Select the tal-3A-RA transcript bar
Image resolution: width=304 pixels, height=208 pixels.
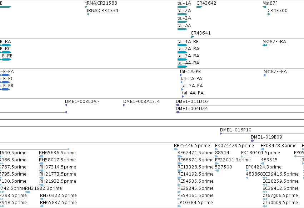182,59
